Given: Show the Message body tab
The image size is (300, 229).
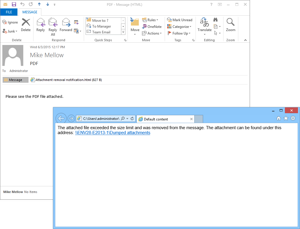Looking at the screenshot, I should coord(15,80).
